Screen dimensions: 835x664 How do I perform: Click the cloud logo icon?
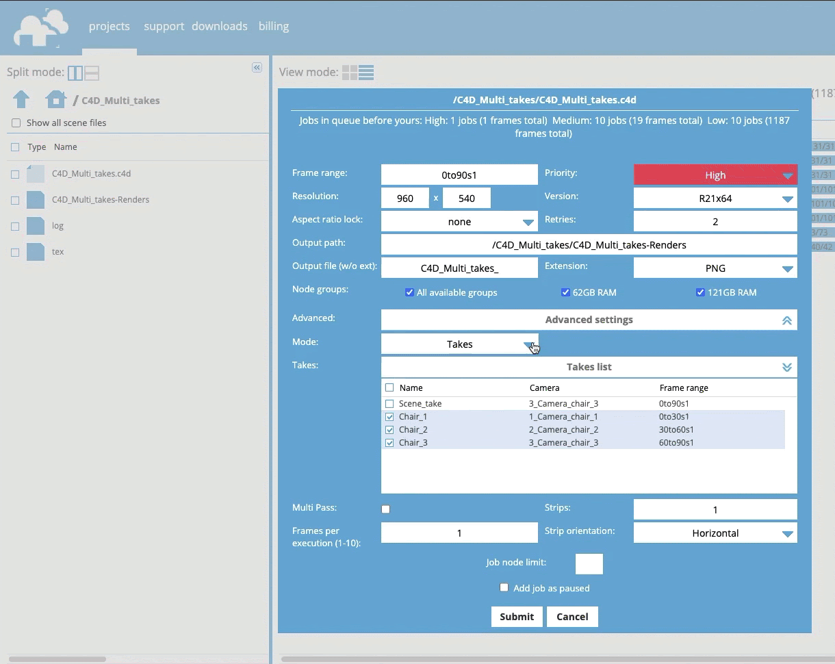[42, 28]
